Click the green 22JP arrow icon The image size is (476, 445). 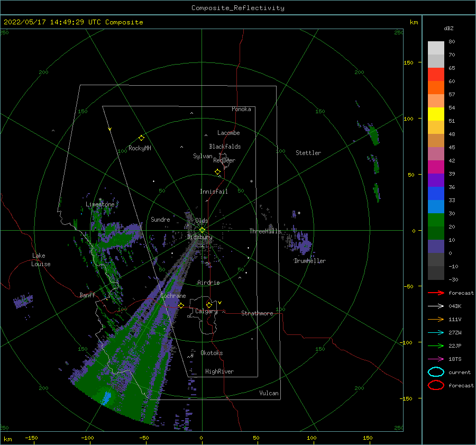tap(436, 346)
